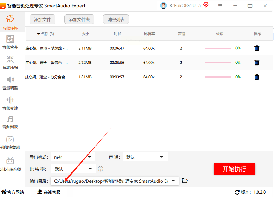This screenshot has width=274, height=197.
Task: Click the duration 00:03:57
Action: point(117,77)
